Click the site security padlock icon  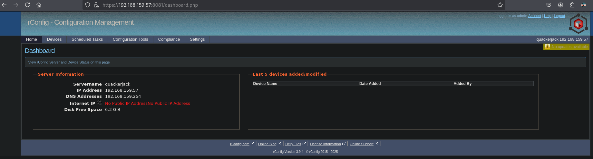[96, 5]
